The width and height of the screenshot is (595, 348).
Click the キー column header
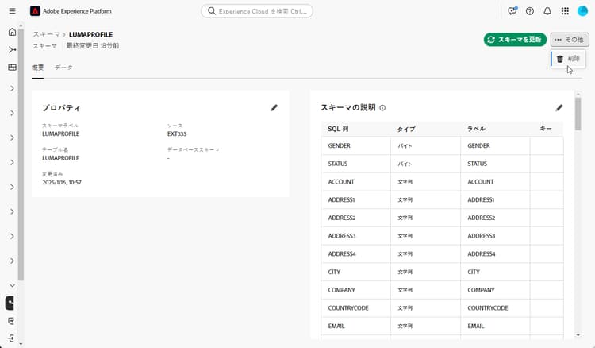pos(546,129)
